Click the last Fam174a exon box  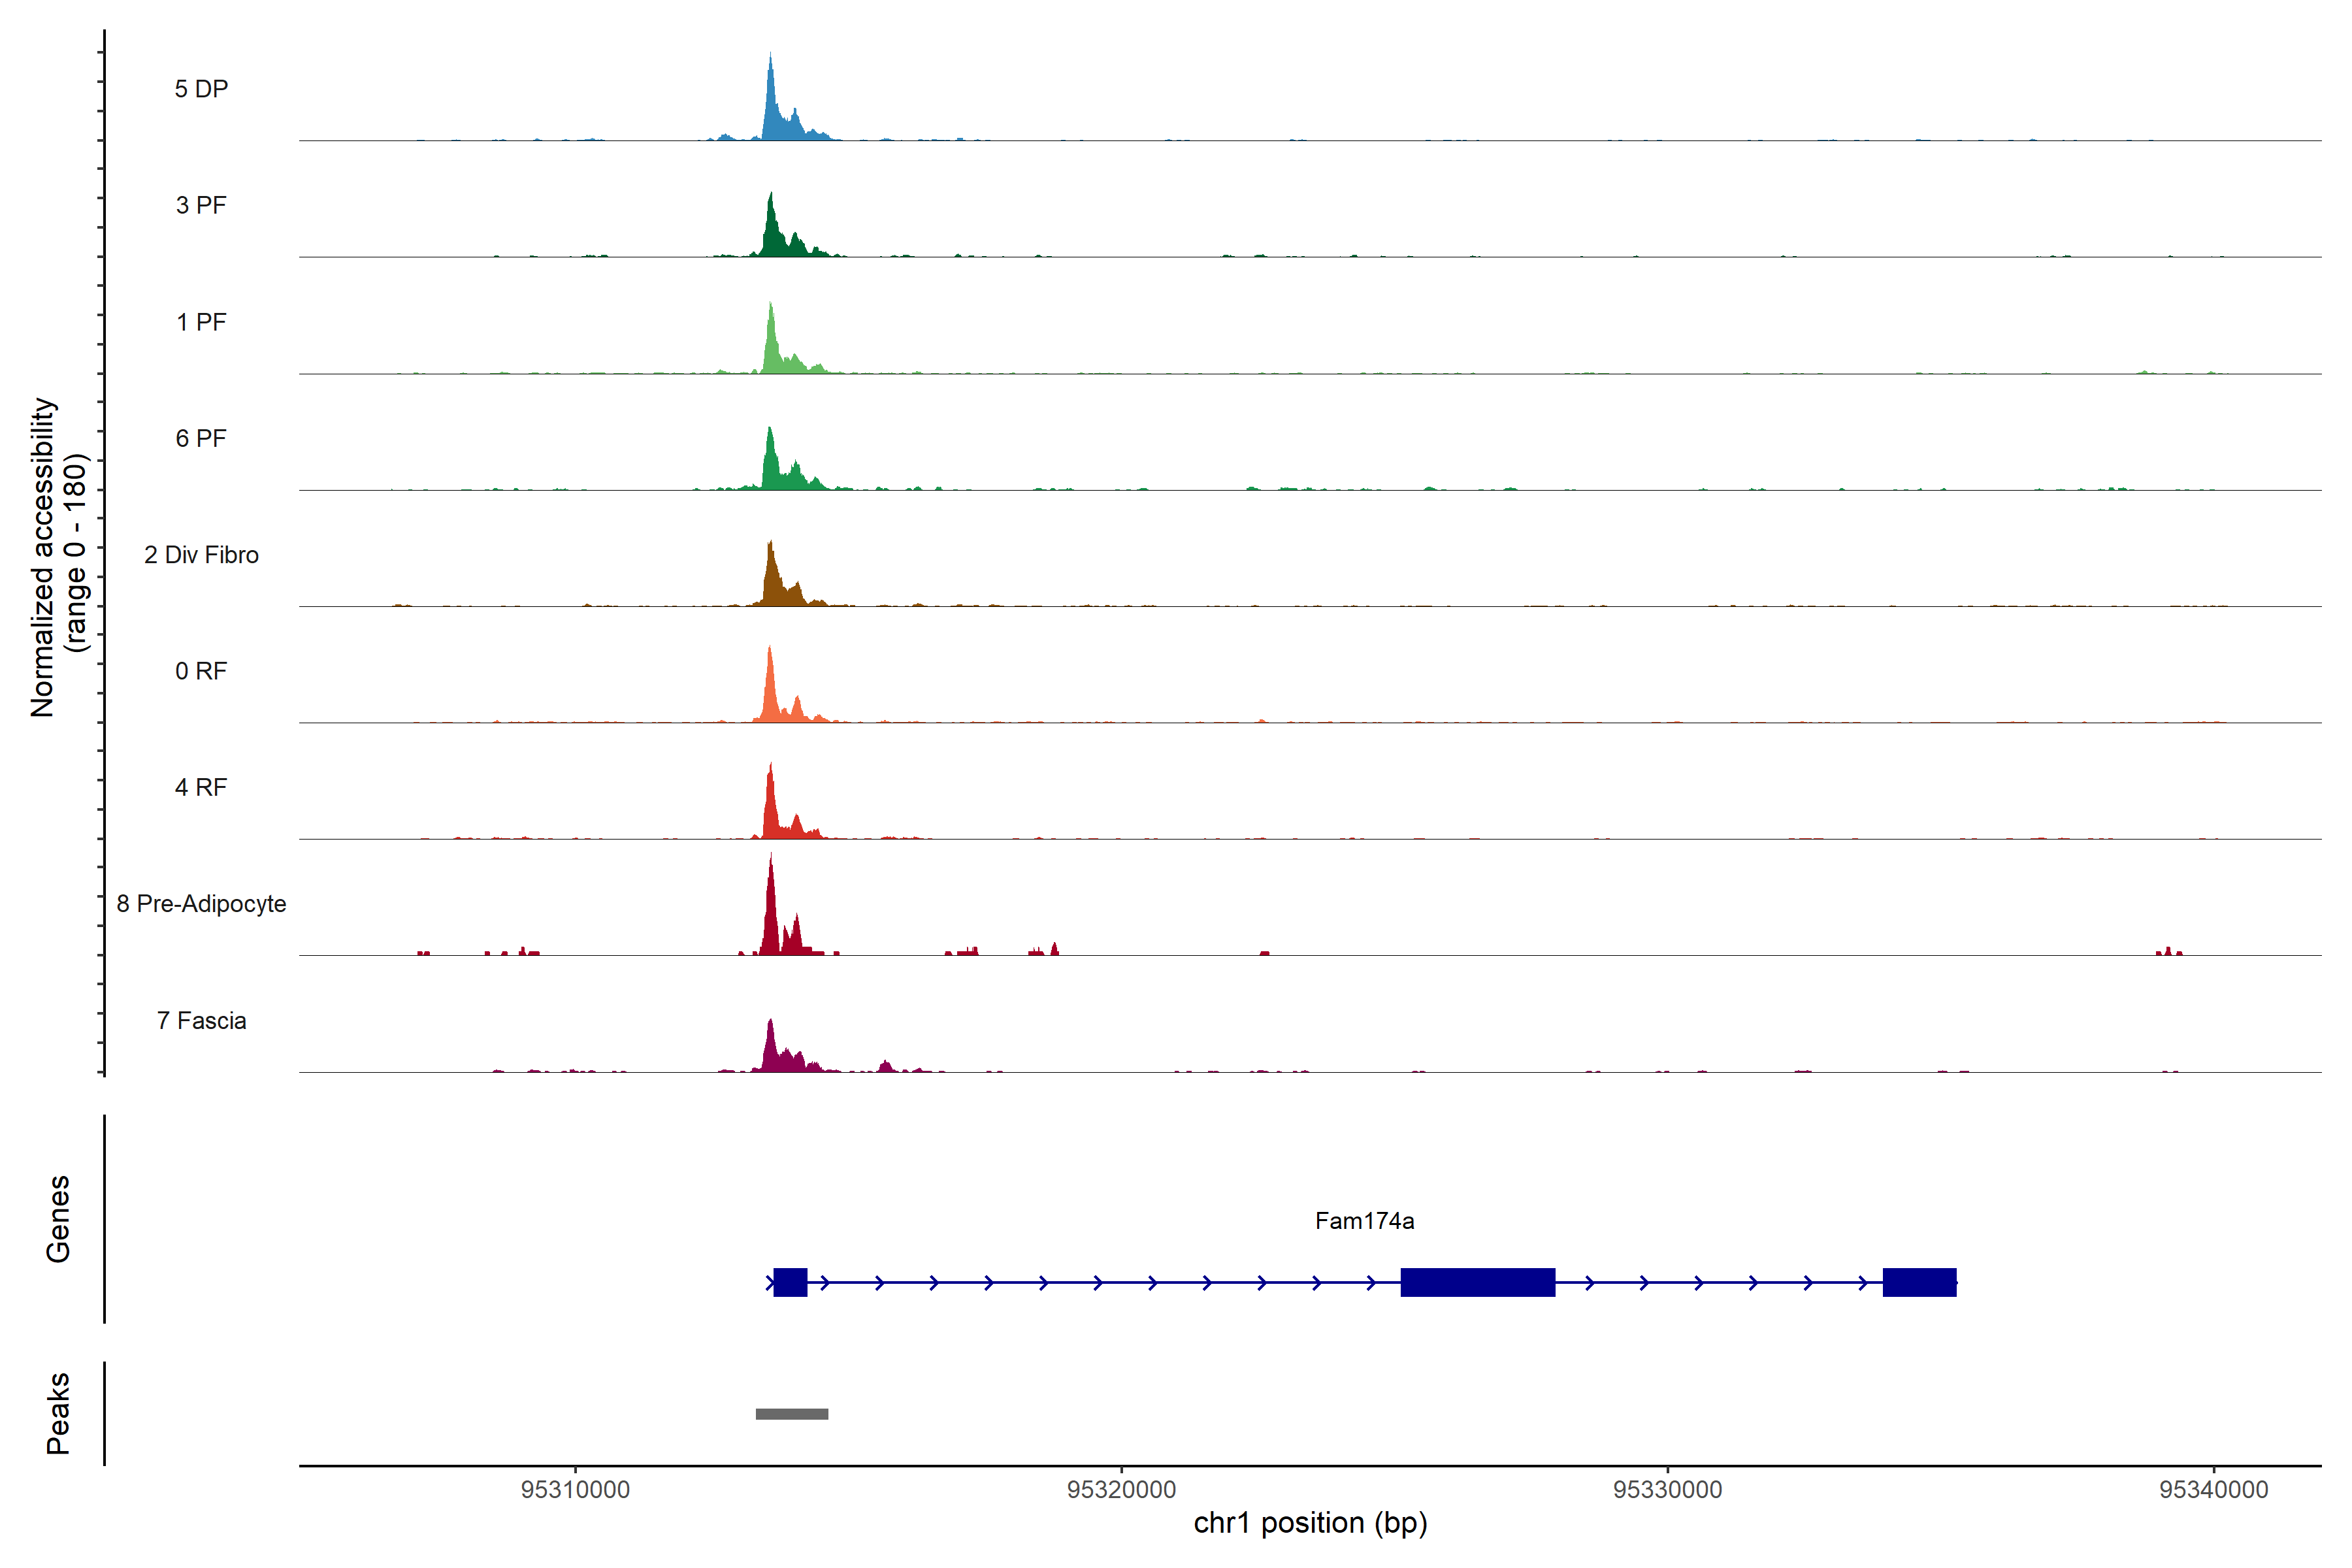click(x=1919, y=1282)
